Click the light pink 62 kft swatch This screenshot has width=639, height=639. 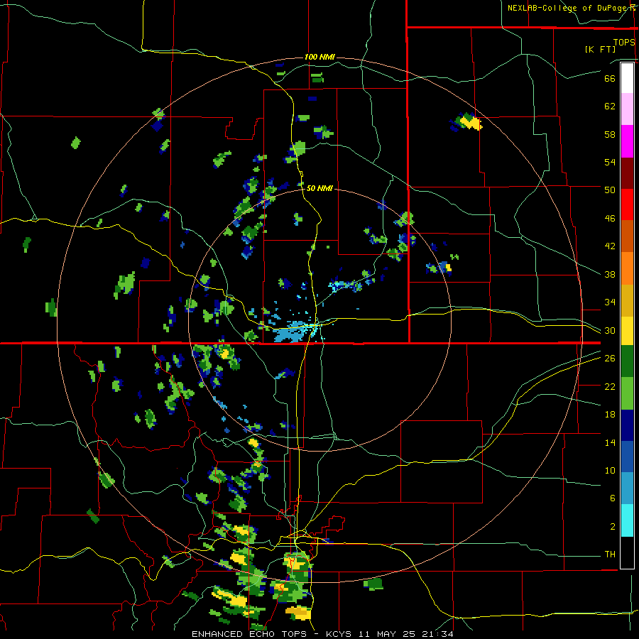point(627,109)
